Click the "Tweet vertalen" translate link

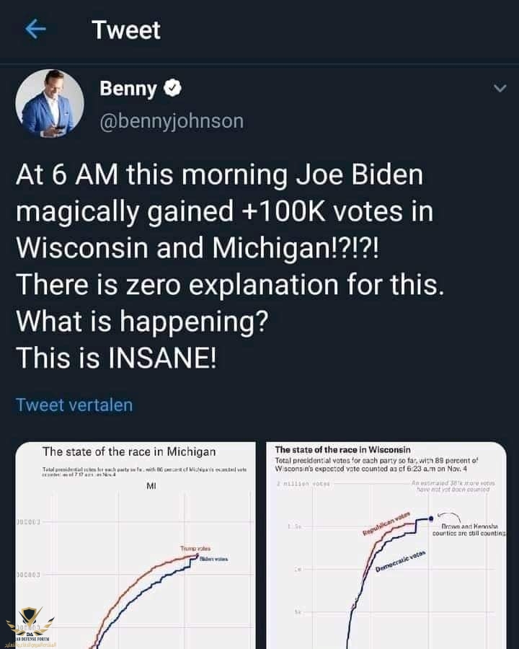(74, 405)
